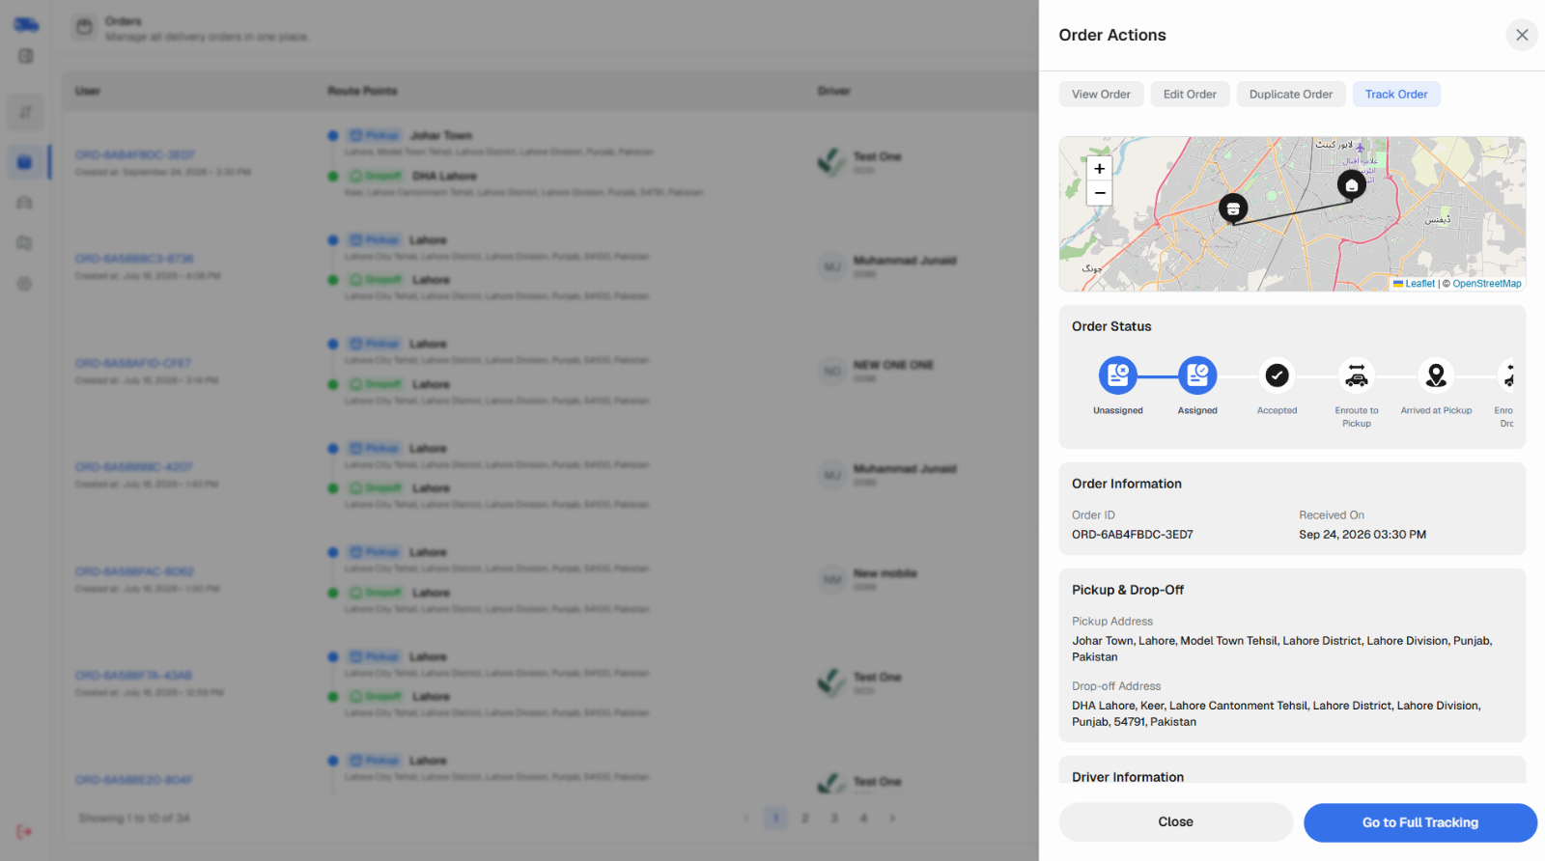
Task: Click the truck logo in the sidebar
Action: coord(26,24)
